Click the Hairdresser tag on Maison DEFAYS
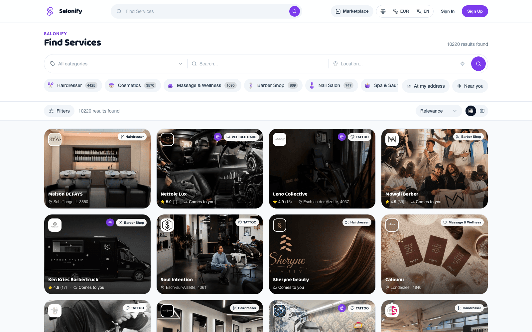The height and width of the screenshot is (332, 532). click(132, 137)
